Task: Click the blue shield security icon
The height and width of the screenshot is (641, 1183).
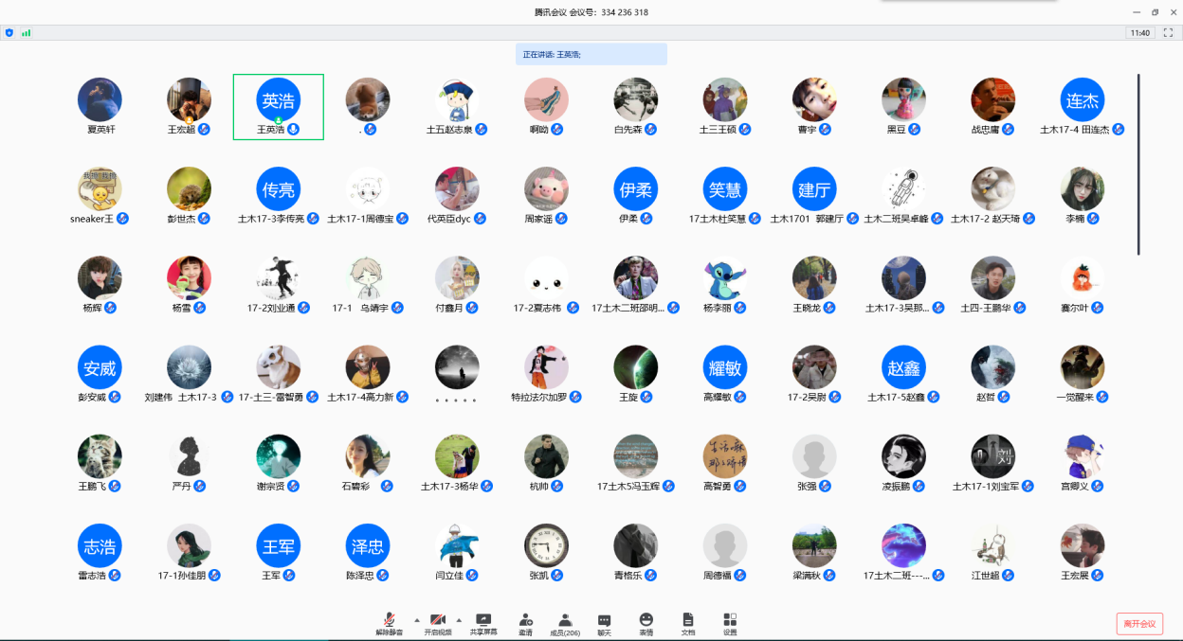Action: point(9,32)
